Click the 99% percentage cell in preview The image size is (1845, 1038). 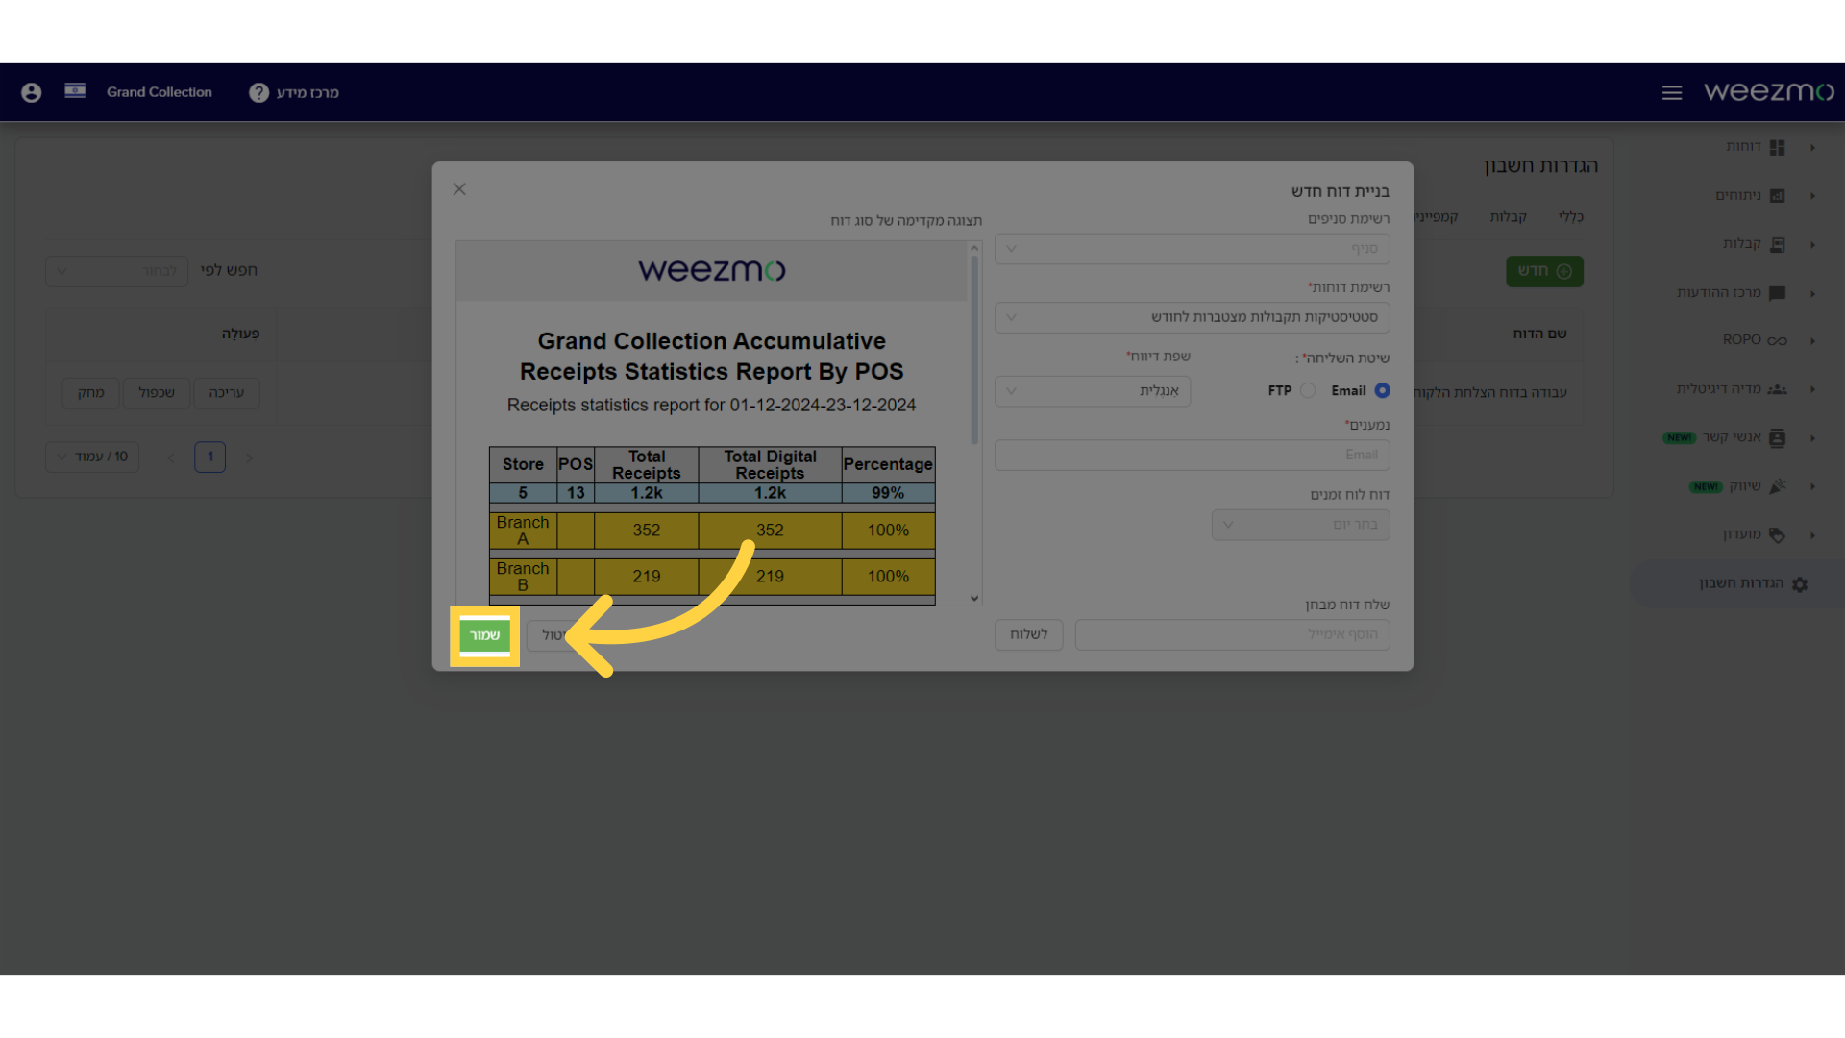[888, 493]
